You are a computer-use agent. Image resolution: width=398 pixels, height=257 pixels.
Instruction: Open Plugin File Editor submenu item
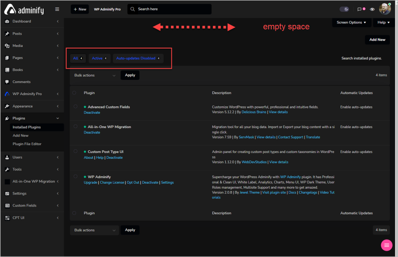click(27, 144)
